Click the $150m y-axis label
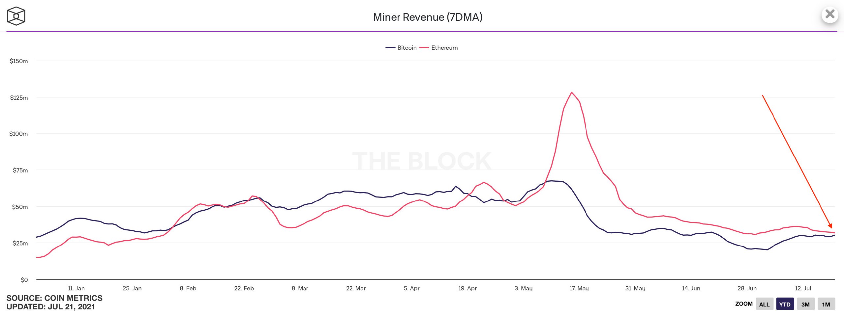 (x=19, y=61)
